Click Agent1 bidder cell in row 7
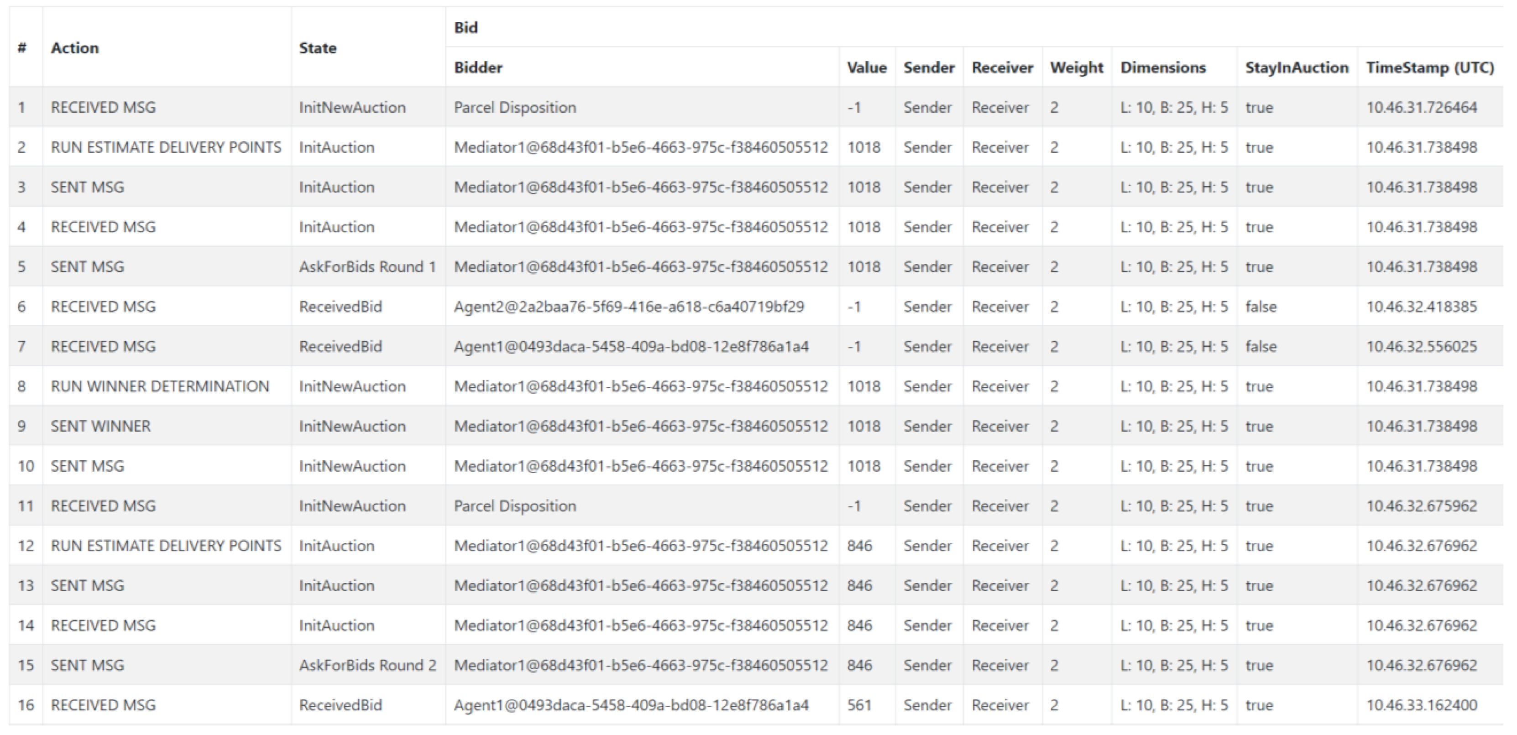The image size is (1517, 735). (x=631, y=346)
